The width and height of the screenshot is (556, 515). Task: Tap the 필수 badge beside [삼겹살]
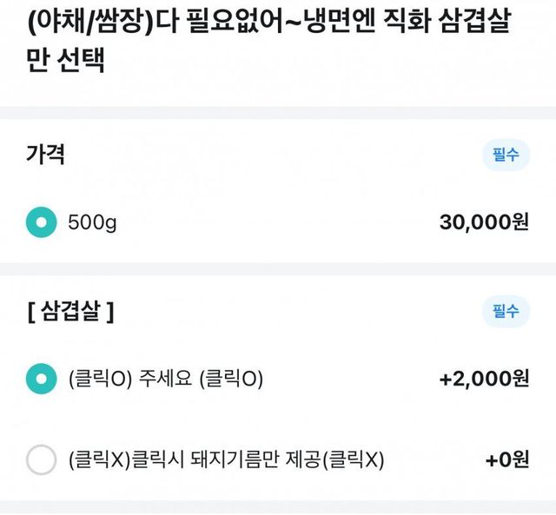(x=506, y=310)
